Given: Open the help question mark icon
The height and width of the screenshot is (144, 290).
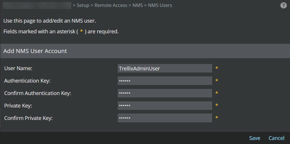Looking at the screenshot, I should (x=283, y=6).
